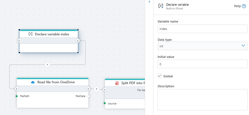
Task: Click the PDF icon on Split PDF node
Action: 117,83
